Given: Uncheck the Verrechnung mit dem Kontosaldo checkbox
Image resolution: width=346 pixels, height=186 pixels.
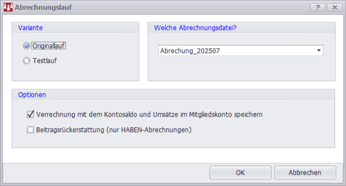Looking at the screenshot, I should (x=30, y=114).
